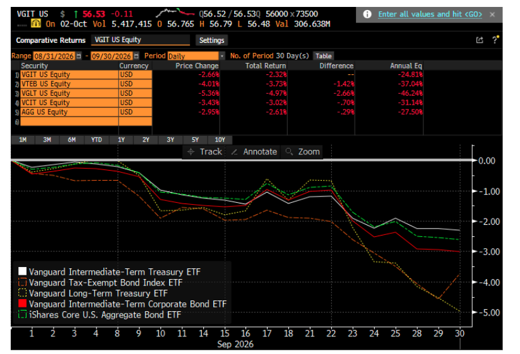Screen dimensions: 520x354
Task: Click the VCIT US Equity security cell
Action: (69, 103)
